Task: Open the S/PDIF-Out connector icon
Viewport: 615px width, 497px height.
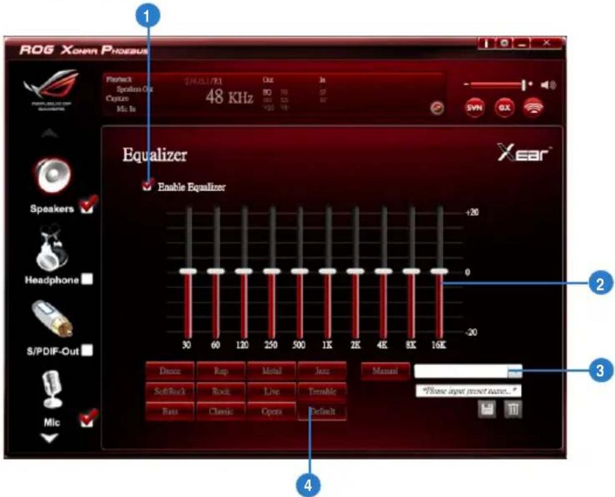Action: pos(53,319)
